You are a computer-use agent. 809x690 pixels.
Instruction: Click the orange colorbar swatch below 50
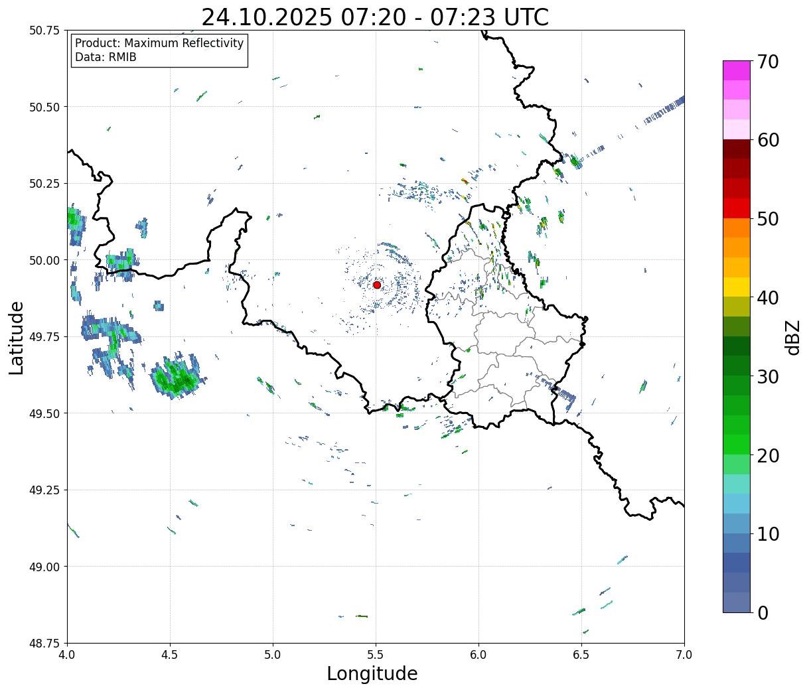[x=737, y=228]
